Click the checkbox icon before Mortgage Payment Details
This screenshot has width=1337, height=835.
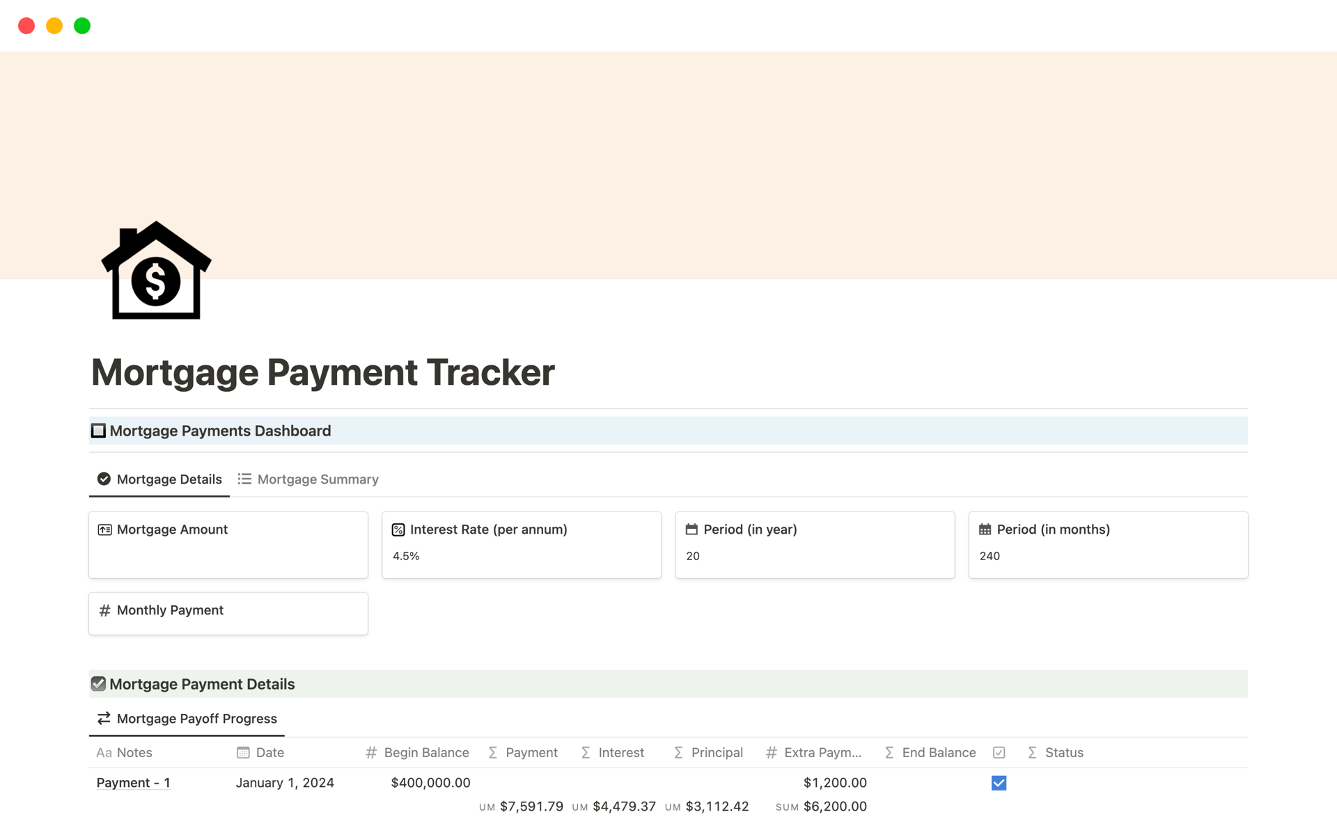click(x=98, y=683)
